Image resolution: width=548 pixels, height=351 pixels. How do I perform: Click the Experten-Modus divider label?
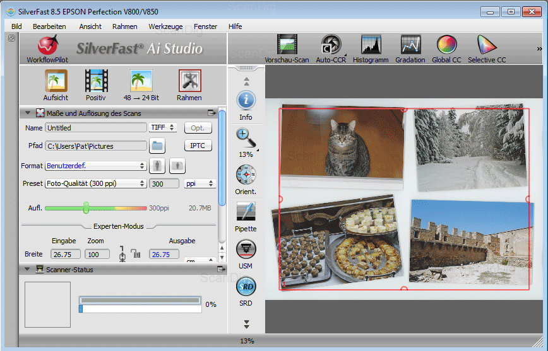tap(119, 226)
